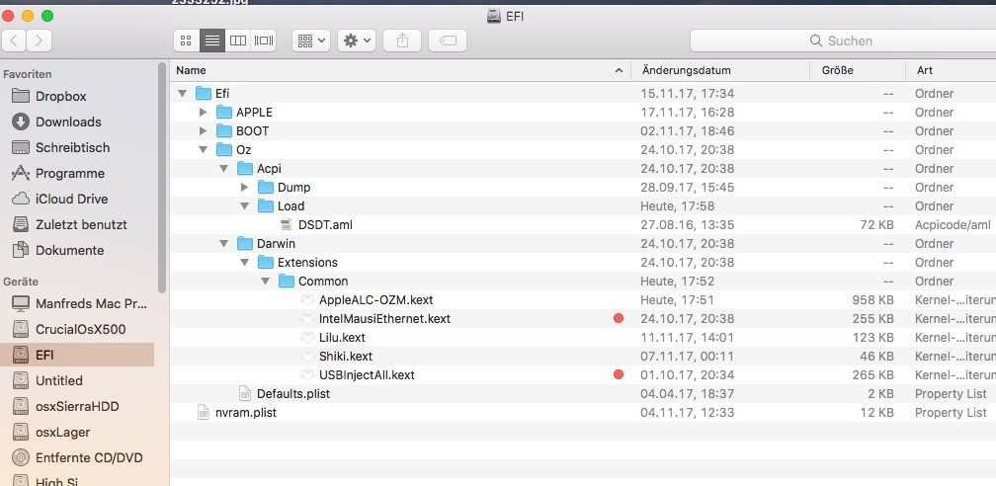Collapse the Common folder triangle

click(x=266, y=281)
